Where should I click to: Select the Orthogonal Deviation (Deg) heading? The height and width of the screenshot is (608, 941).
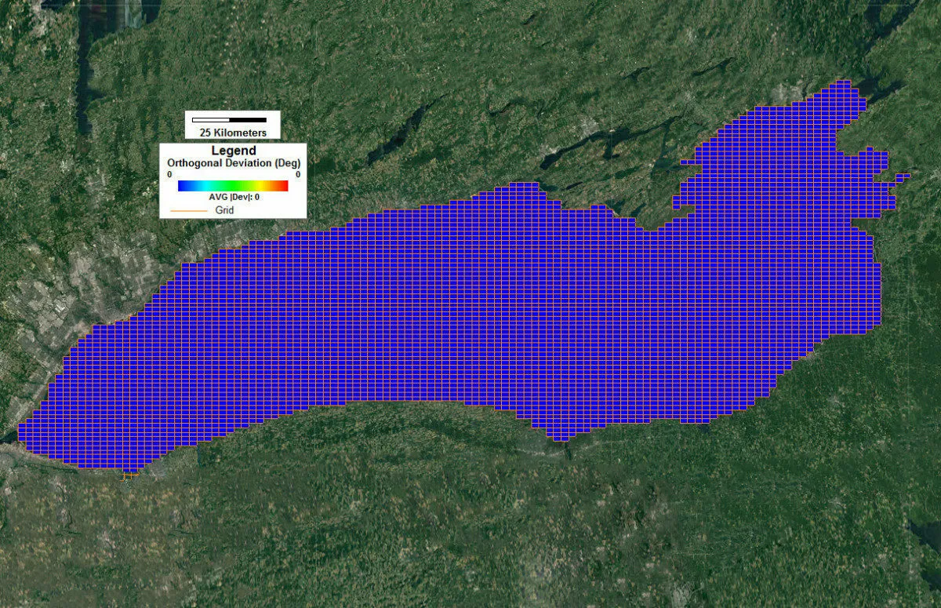point(234,162)
